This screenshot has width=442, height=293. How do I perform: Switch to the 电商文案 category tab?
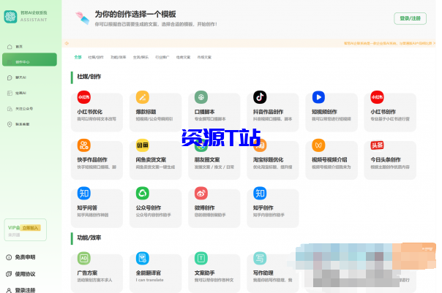(x=183, y=57)
